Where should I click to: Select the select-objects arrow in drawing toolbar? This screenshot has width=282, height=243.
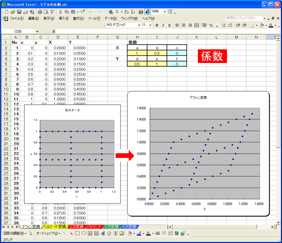(31, 233)
